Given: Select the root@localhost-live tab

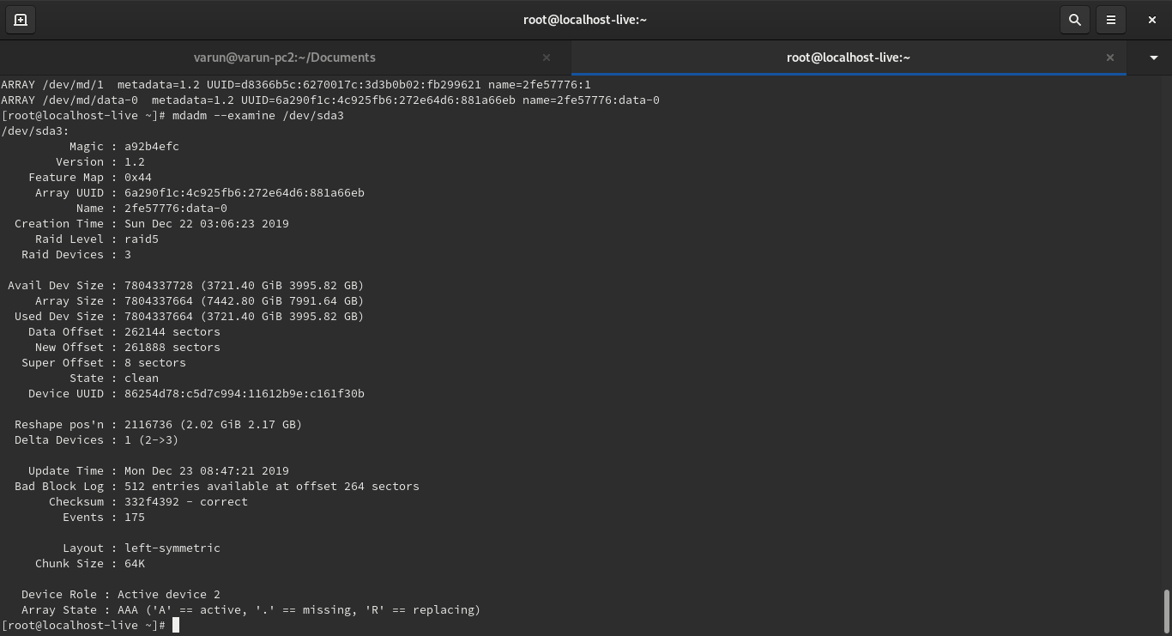Looking at the screenshot, I should click(x=848, y=58).
